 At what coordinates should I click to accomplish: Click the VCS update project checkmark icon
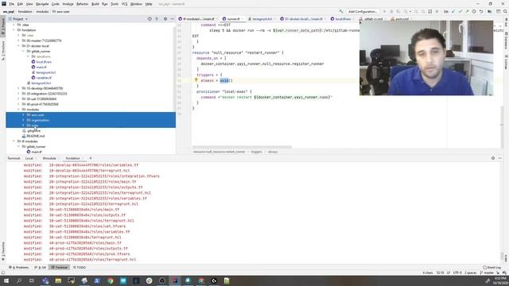point(453,11)
